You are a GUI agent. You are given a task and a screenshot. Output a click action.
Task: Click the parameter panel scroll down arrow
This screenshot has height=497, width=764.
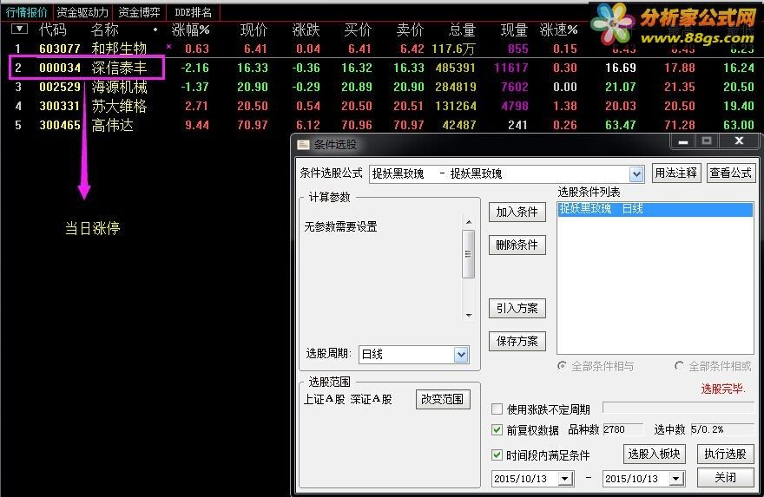coord(469,316)
